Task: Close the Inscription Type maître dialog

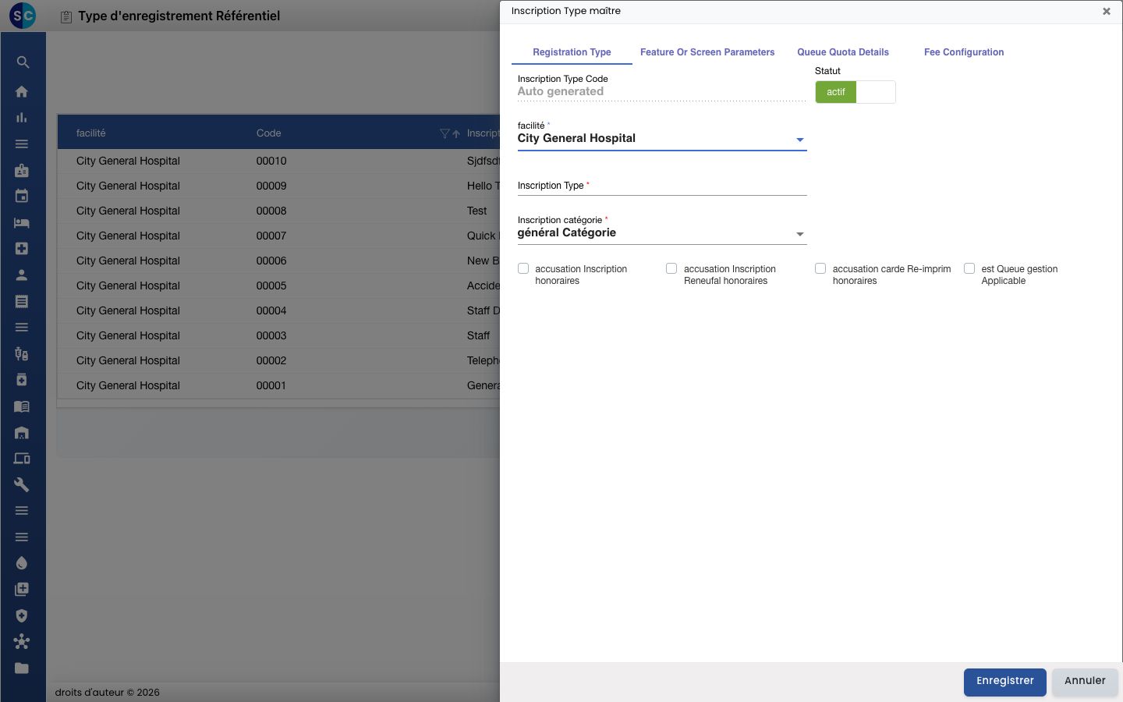Action: pyautogui.click(x=1106, y=12)
